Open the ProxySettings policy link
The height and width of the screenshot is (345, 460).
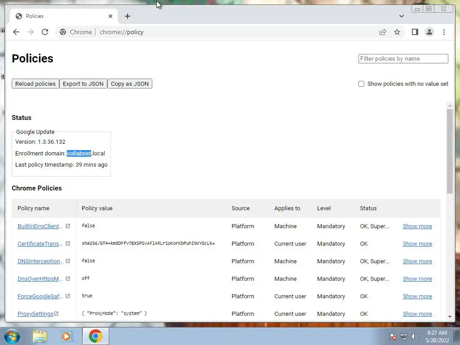(x=35, y=314)
